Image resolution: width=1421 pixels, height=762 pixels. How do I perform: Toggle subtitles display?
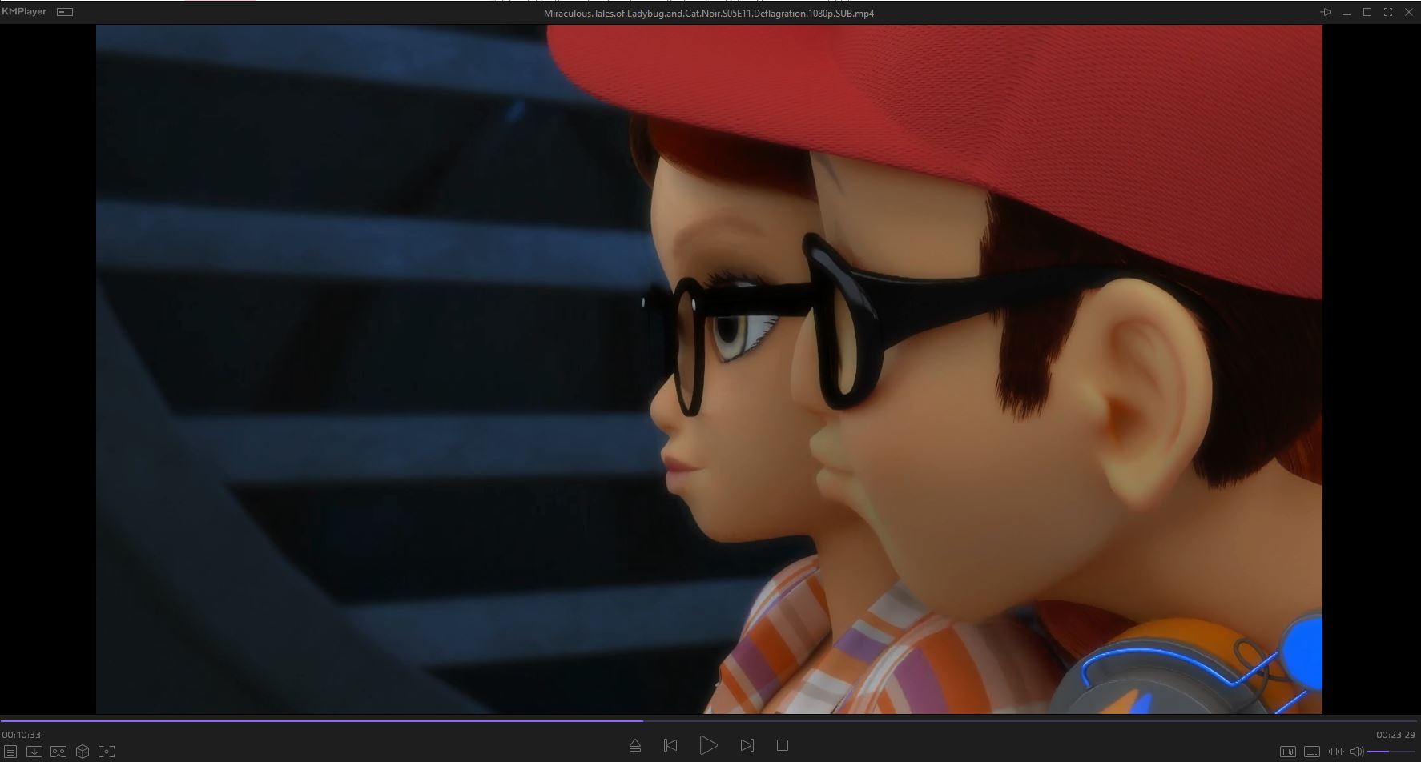pyautogui.click(x=1312, y=752)
